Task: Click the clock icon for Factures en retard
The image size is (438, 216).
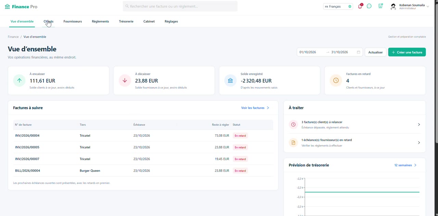Action: (x=336, y=81)
